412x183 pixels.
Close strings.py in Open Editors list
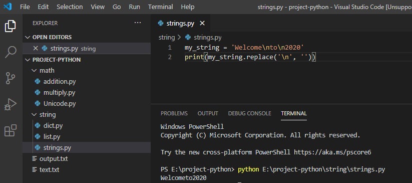pos(36,49)
